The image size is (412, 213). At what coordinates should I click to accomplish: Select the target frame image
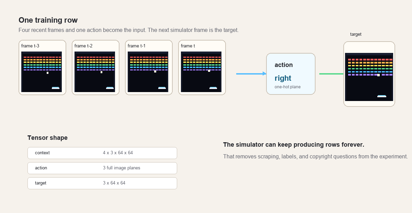tap(369, 77)
